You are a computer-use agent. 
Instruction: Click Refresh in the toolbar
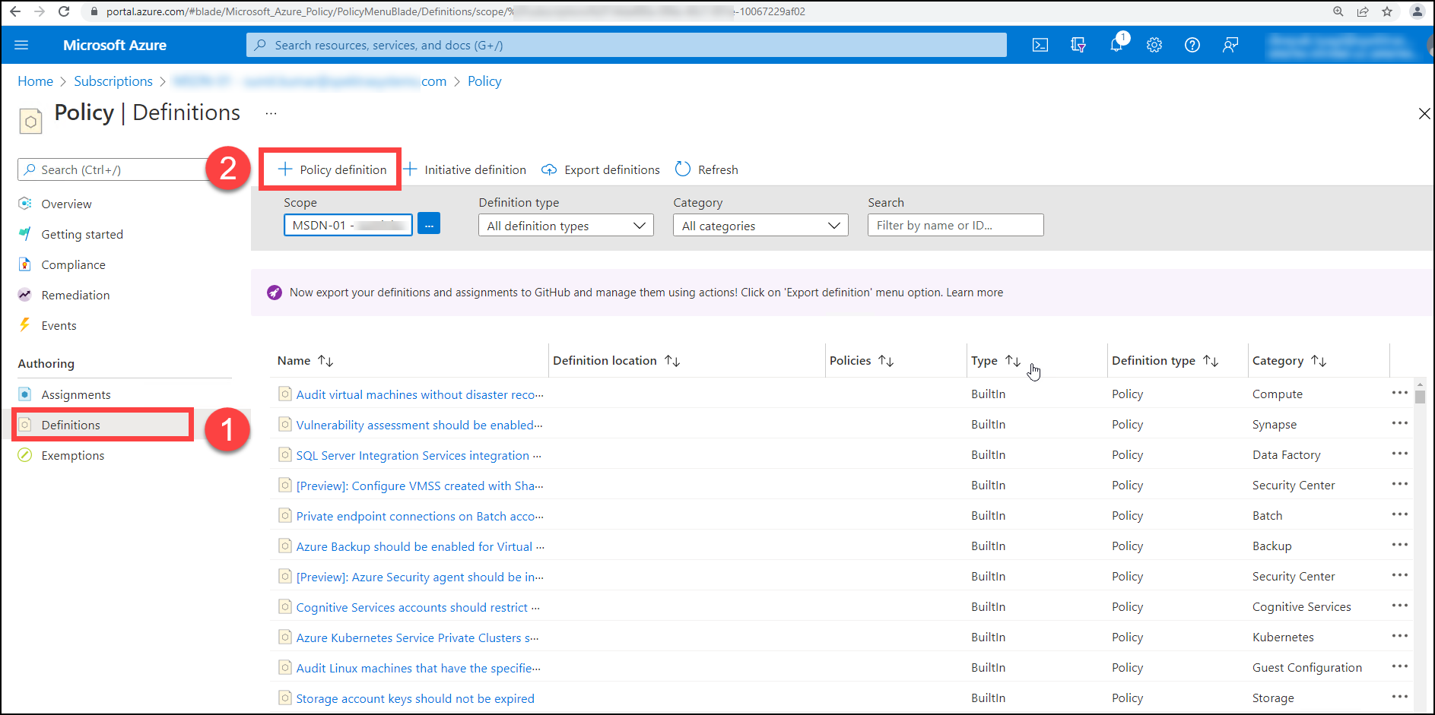pos(706,169)
